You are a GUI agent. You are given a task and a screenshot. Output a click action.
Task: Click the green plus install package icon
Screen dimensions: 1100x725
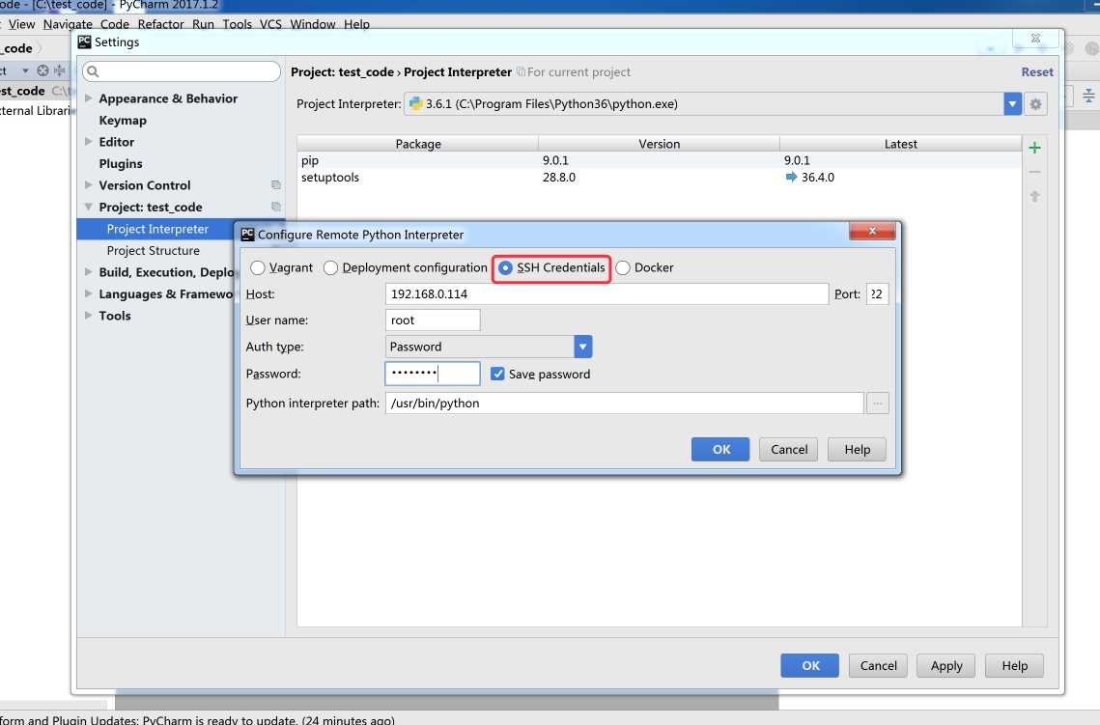point(1034,148)
